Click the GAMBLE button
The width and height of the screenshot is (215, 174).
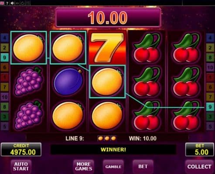[113, 167]
